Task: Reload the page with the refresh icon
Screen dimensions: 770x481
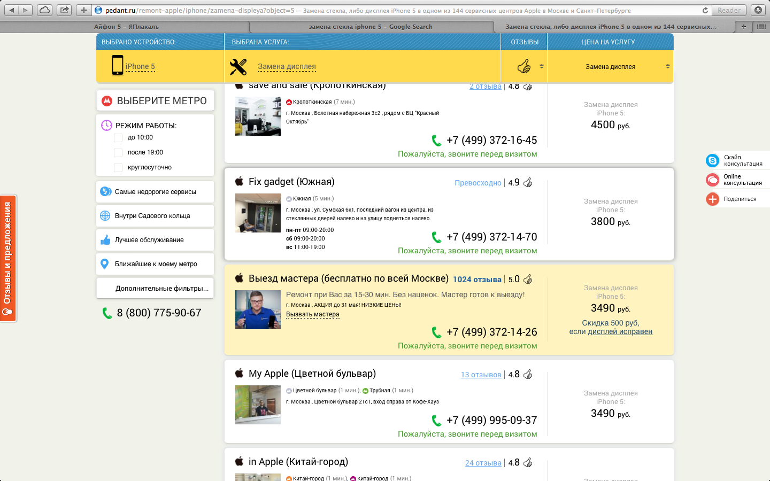Action: coord(705,10)
